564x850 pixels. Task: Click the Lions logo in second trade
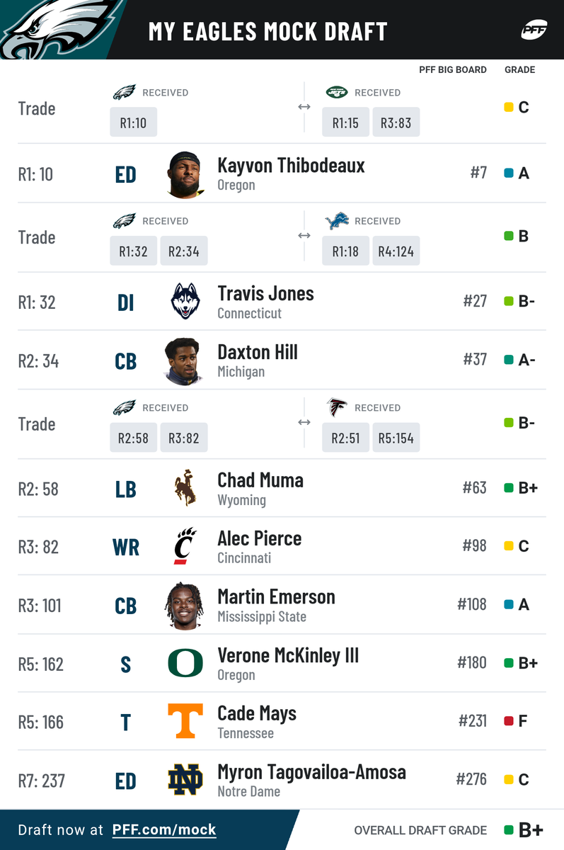(x=337, y=221)
